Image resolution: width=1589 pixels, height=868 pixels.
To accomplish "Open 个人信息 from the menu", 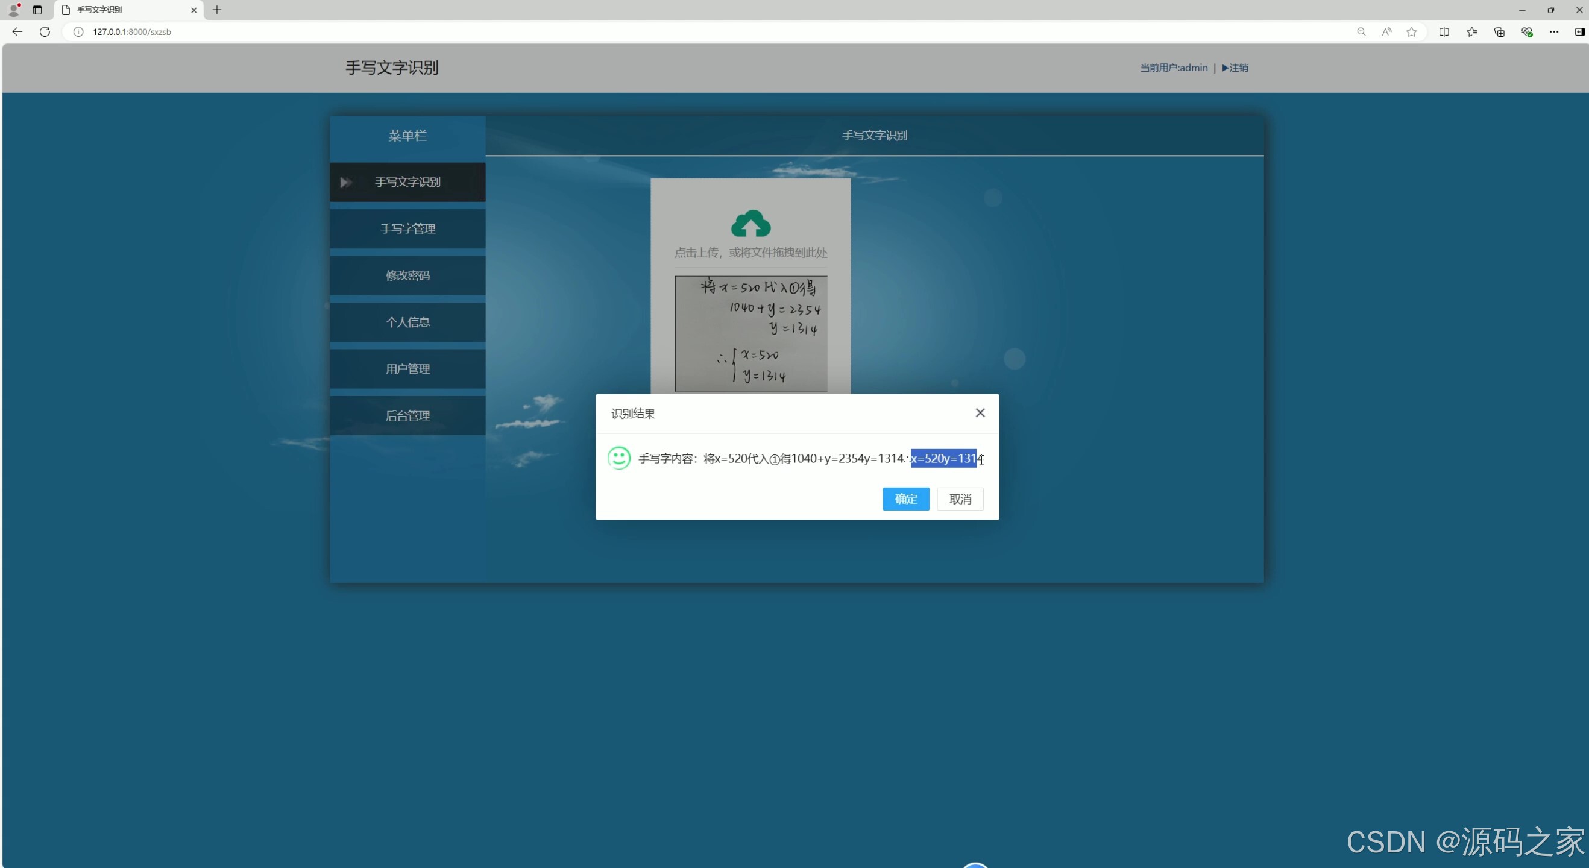I will coord(407,322).
